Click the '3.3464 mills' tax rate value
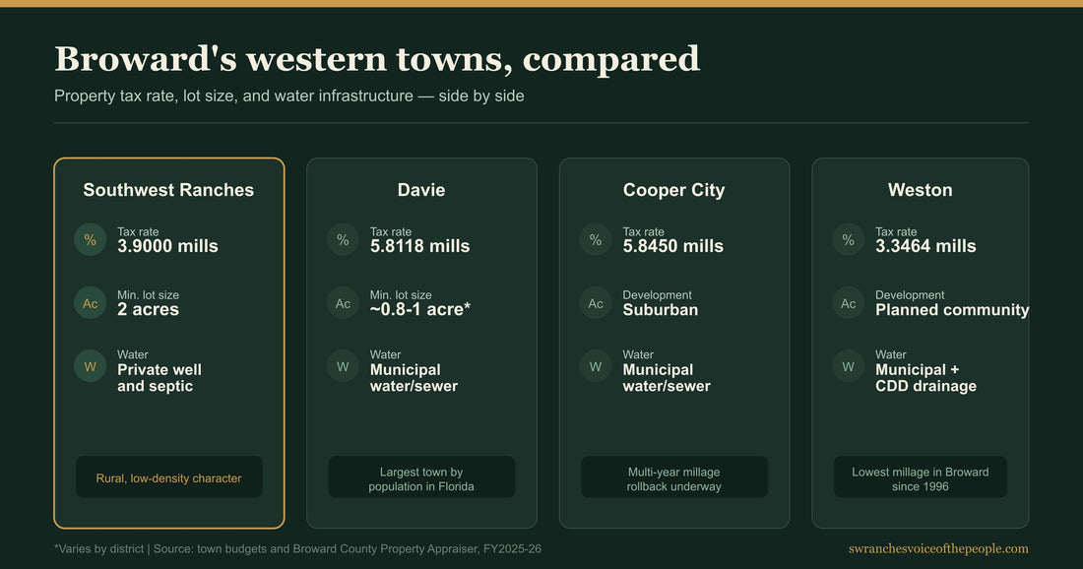Image resolution: width=1083 pixels, height=569 pixels. click(x=925, y=246)
